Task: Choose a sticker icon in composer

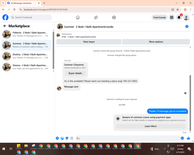Action: (x=67, y=138)
